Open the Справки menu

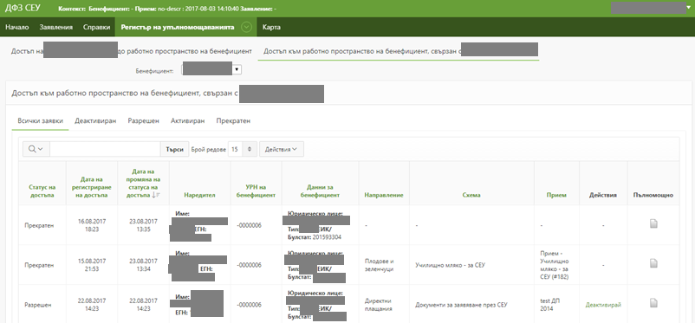pos(97,27)
